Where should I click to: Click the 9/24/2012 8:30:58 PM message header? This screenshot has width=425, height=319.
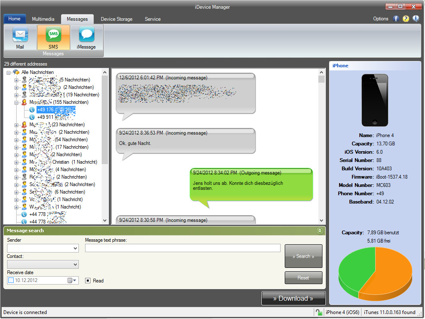pos(163,220)
